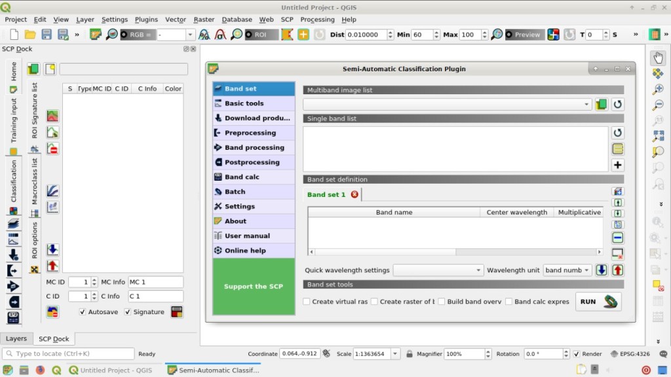Click the ROI color swatch next to Signature

(177, 312)
